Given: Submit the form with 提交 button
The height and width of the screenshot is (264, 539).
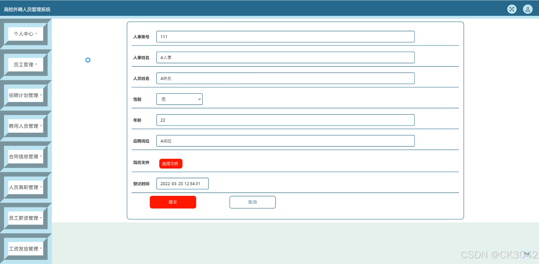Looking at the screenshot, I should [173, 202].
